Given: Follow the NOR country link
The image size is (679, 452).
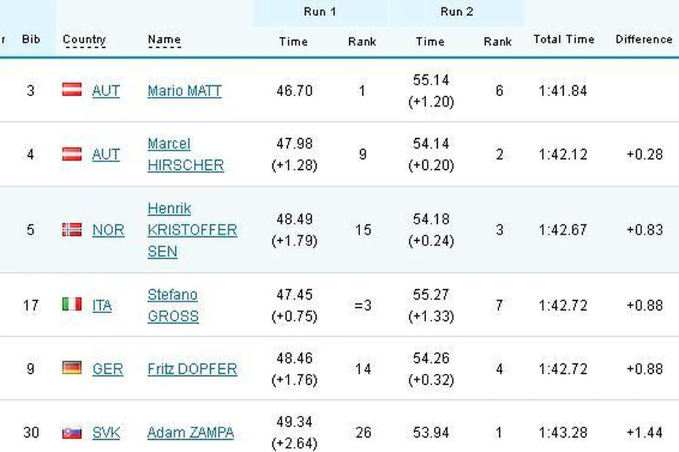Looking at the screenshot, I should coord(108,230).
